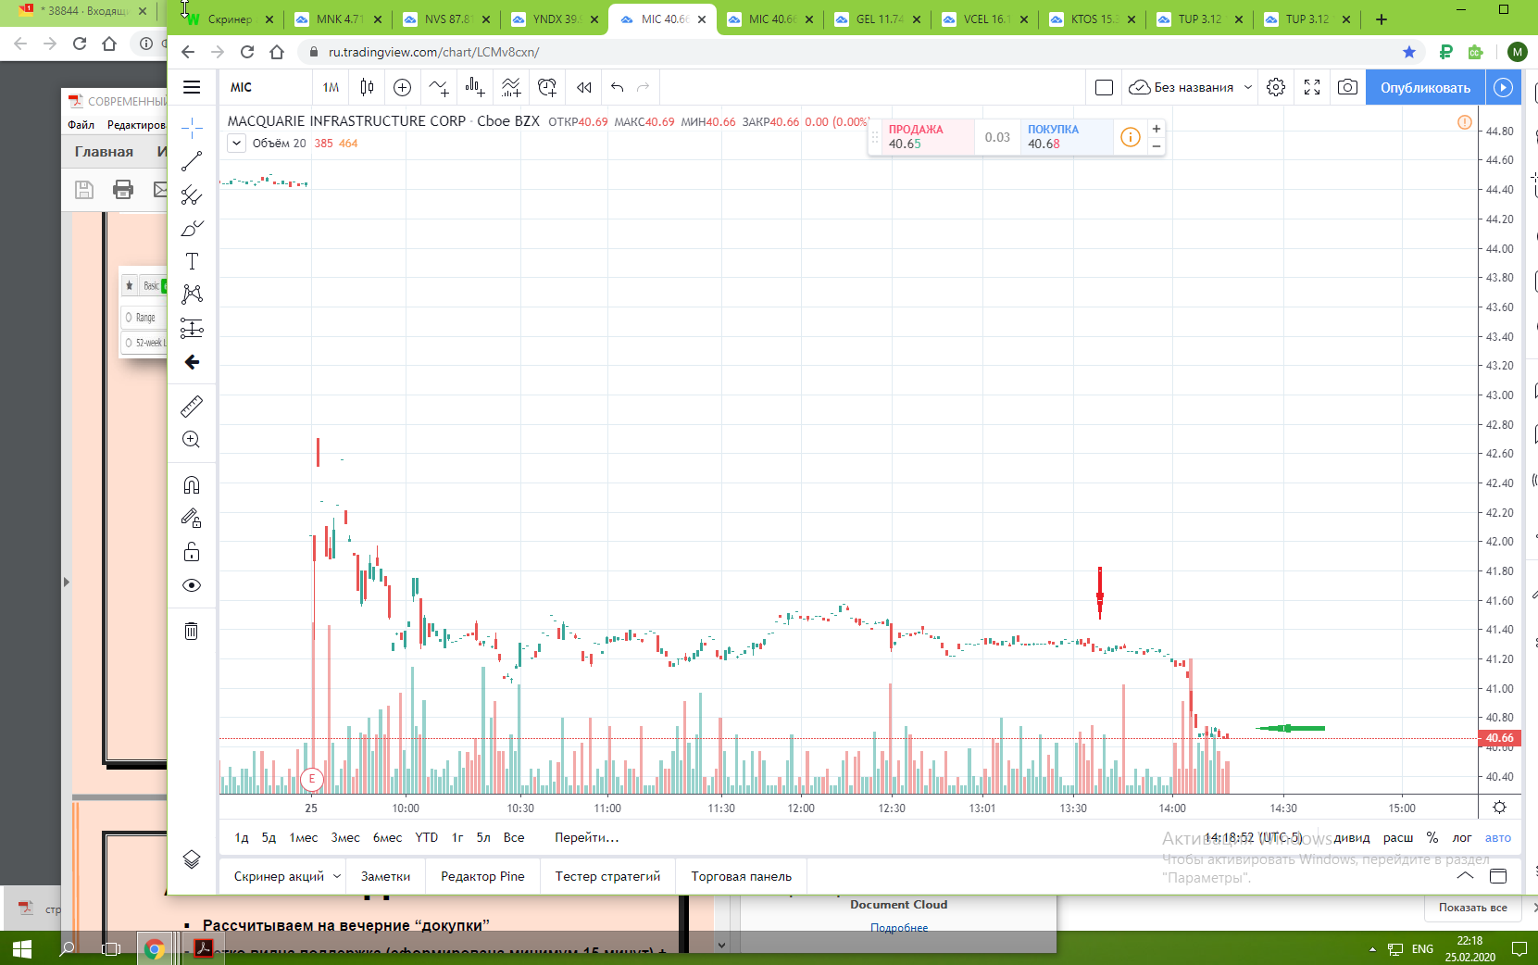Select the zoom in tool
Screen dimensions: 1538x965
(192, 439)
